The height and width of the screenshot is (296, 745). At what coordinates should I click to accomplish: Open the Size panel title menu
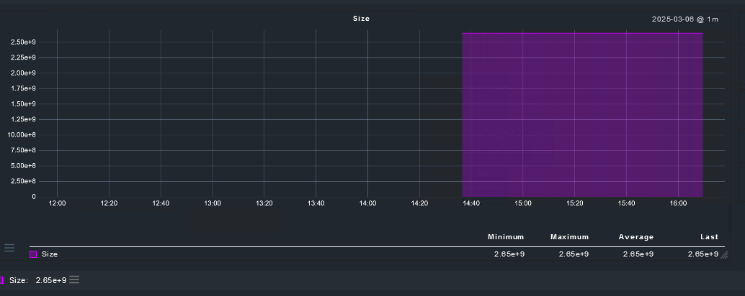(x=361, y=19)
